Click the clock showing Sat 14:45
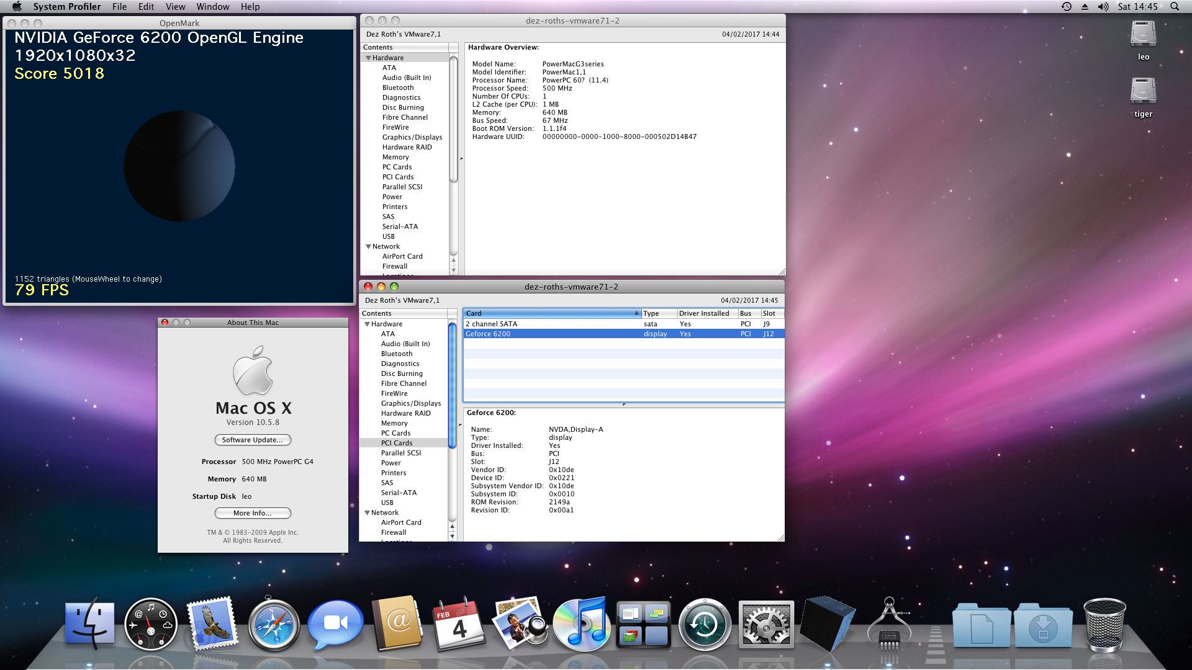Image resolution: width=1192 pixels, height=670 pixels. tap(1137, 6)
